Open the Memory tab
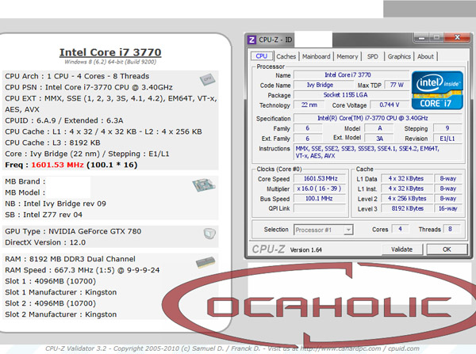Screen dimensions: 476x354 (347, 56)
